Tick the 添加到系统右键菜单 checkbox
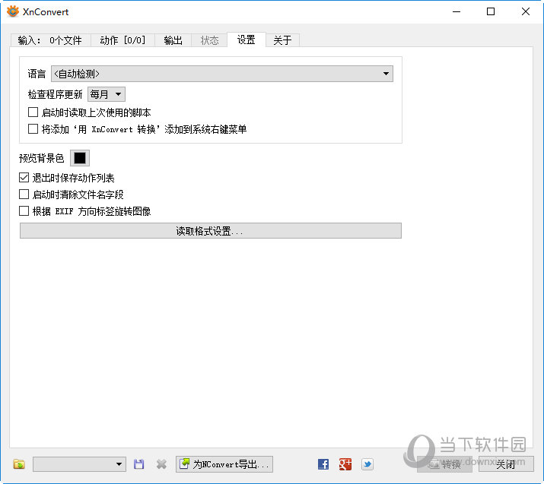544x484 pixels. [33, 129]
